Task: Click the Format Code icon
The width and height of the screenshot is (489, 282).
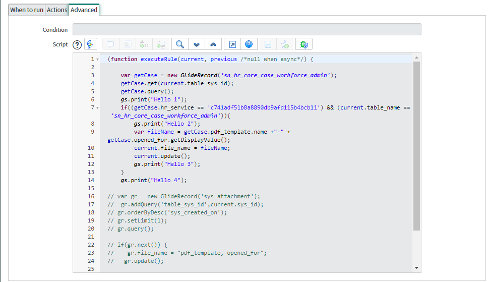Action: (127, 44)
